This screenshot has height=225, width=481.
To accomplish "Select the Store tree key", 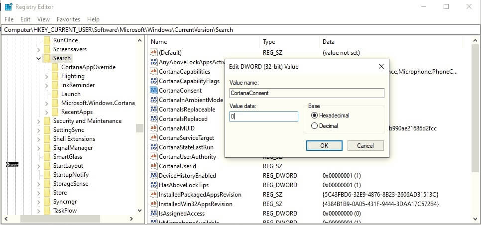I will coord(60,193).
